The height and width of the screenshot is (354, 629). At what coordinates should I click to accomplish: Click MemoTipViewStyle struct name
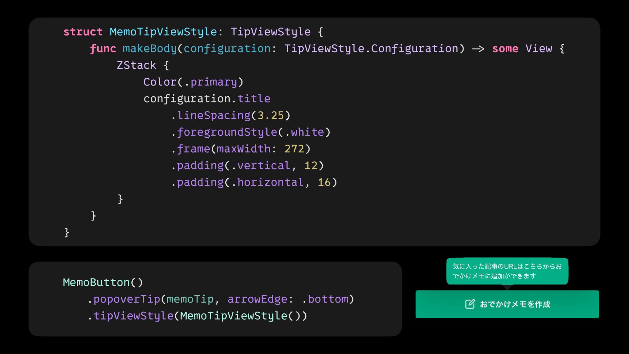(163, 32)
